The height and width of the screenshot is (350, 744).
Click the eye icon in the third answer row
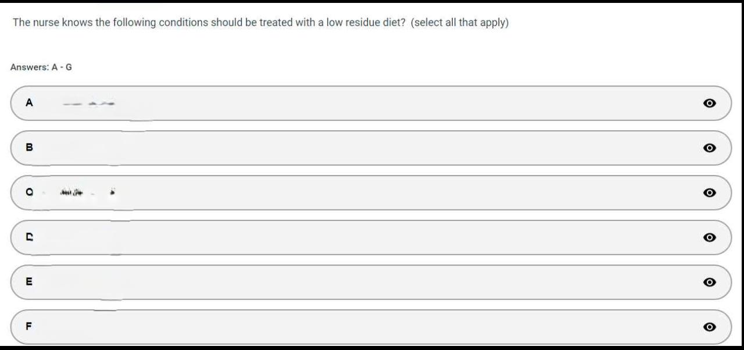[x=709, y=193]
